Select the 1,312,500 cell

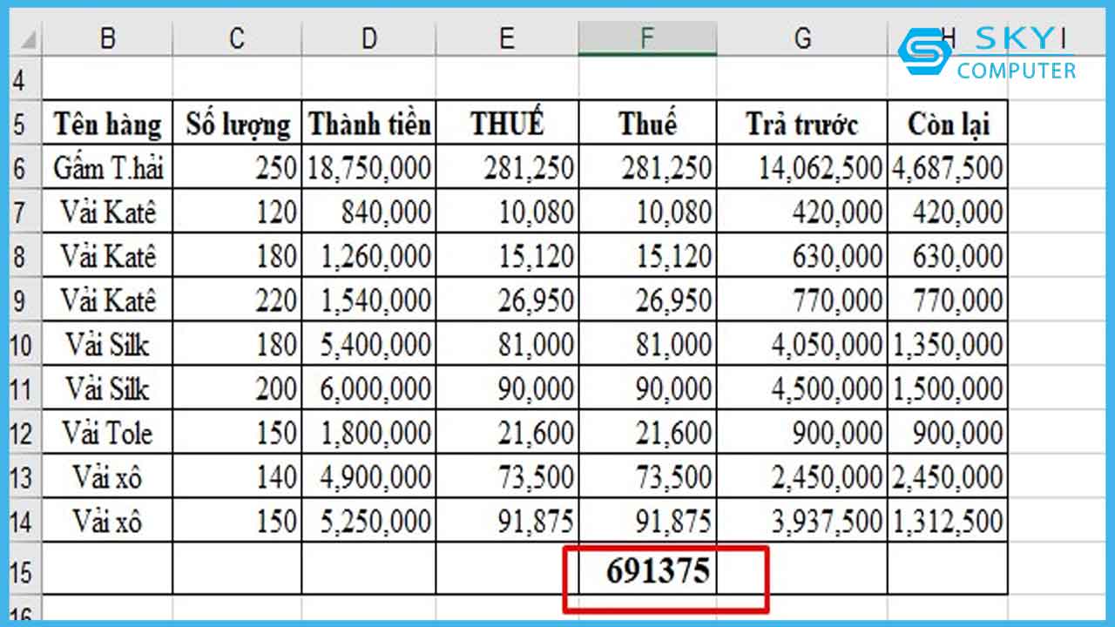(x=948, y=521)
